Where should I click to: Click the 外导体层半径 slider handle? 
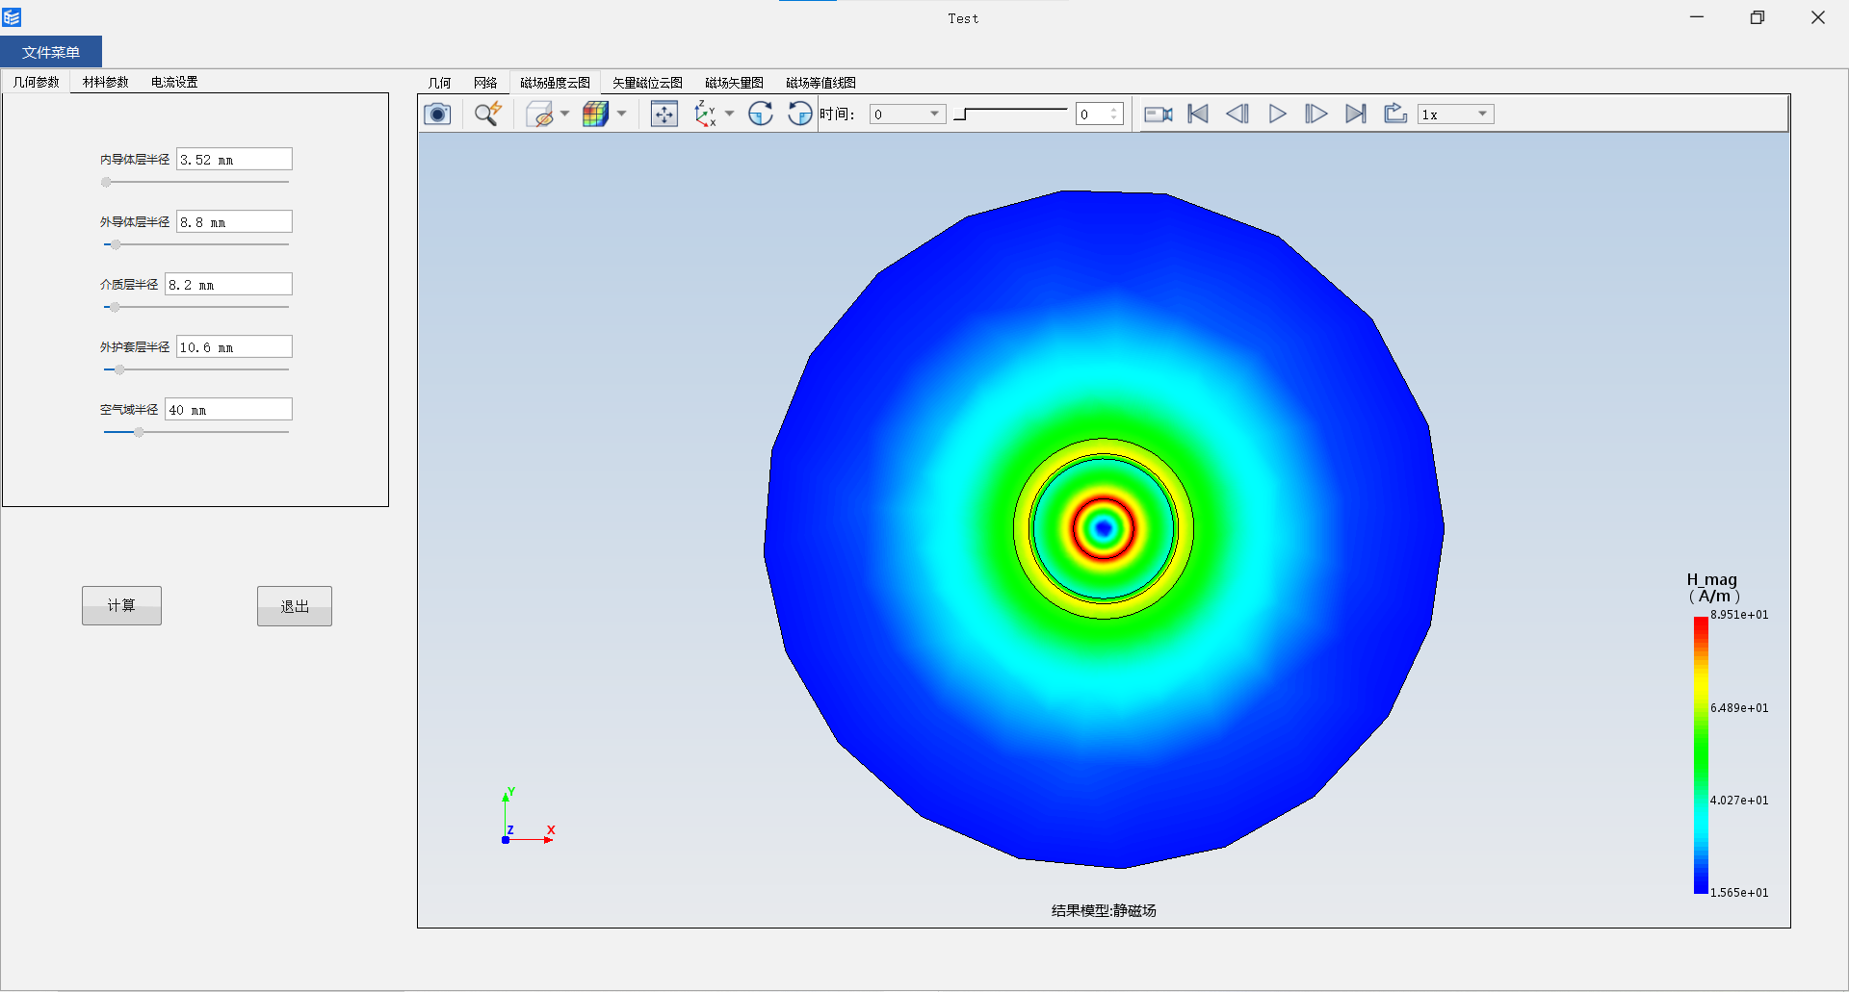pyautogui.click(x=116, y=244)
